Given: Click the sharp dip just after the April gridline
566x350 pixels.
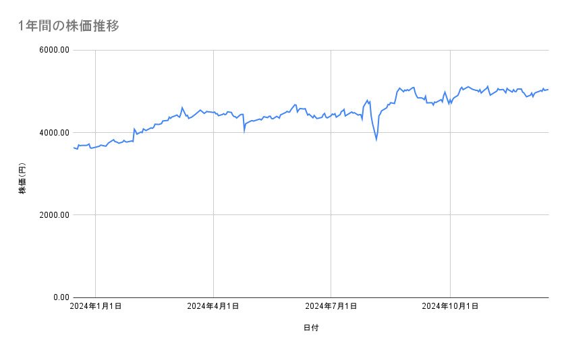Looking at the screenshot, I should [244, 128].
